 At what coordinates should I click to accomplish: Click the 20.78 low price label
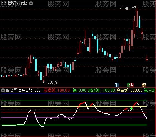point(52,83)
